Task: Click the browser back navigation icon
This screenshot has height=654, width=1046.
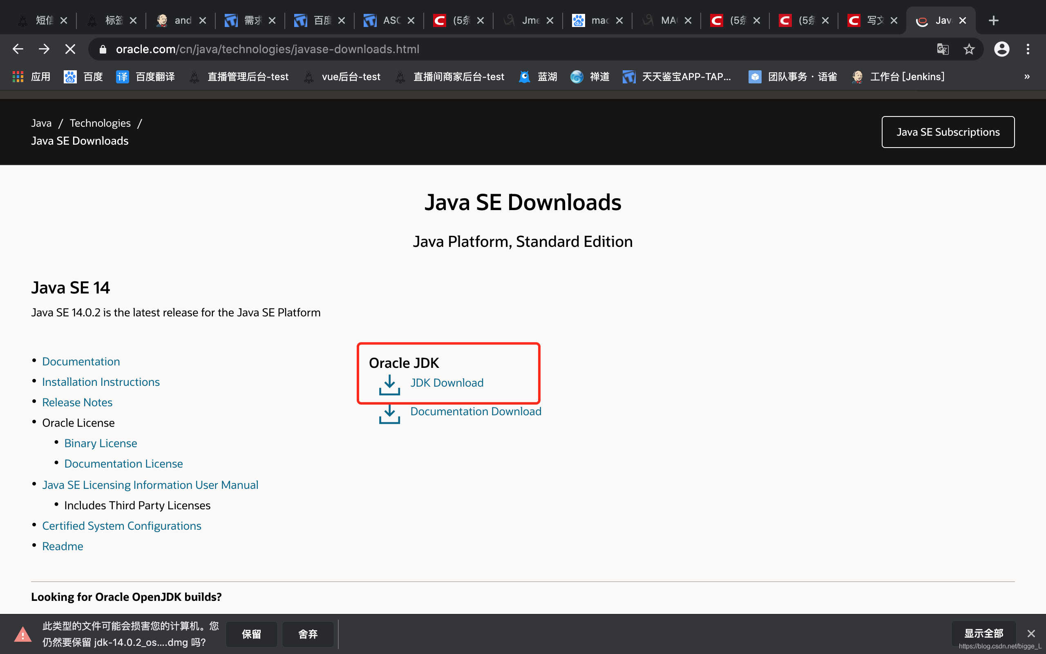Action: tap(18, 48)
